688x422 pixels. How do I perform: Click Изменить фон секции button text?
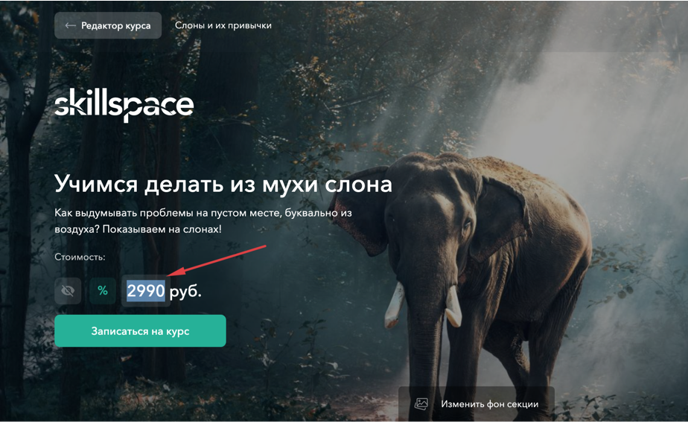point(490,404)
